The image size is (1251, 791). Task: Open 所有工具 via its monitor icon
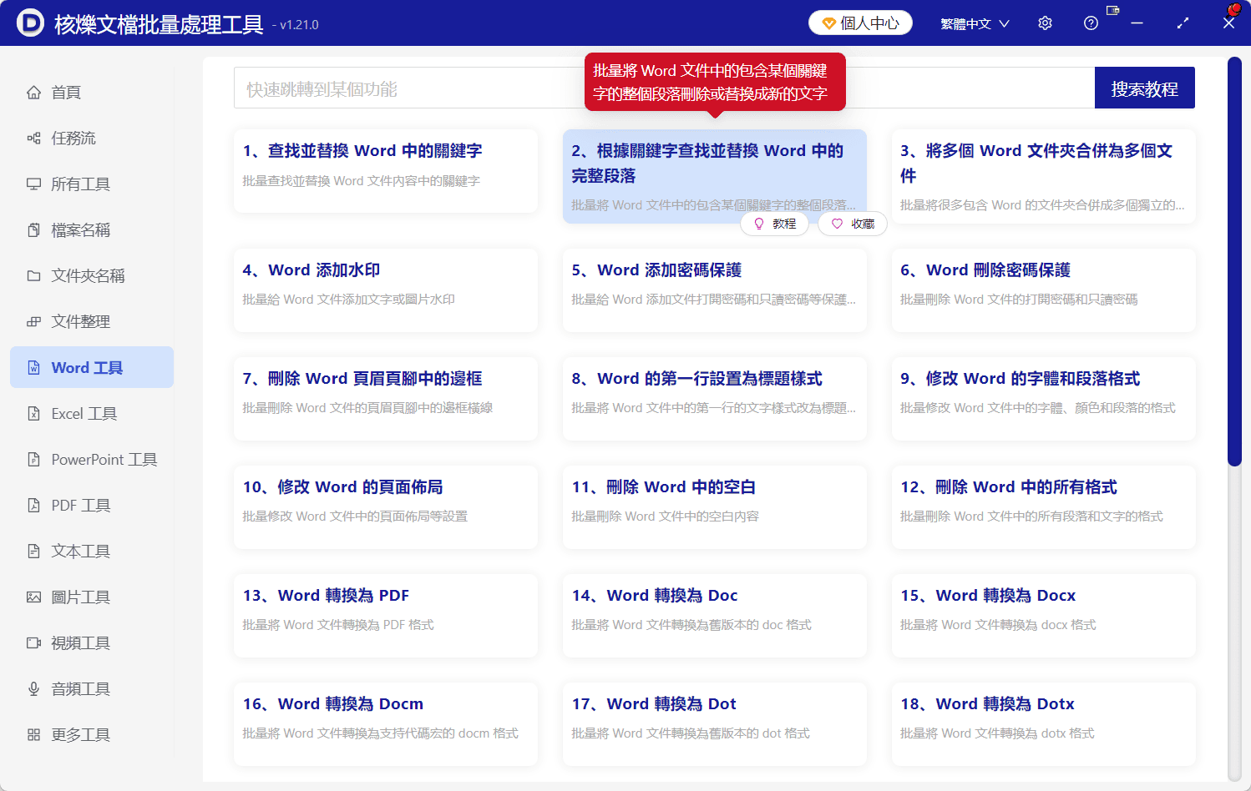[x=33, y=184]
